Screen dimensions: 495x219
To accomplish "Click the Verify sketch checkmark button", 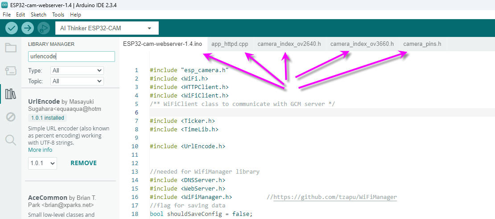I will (12, 28).
